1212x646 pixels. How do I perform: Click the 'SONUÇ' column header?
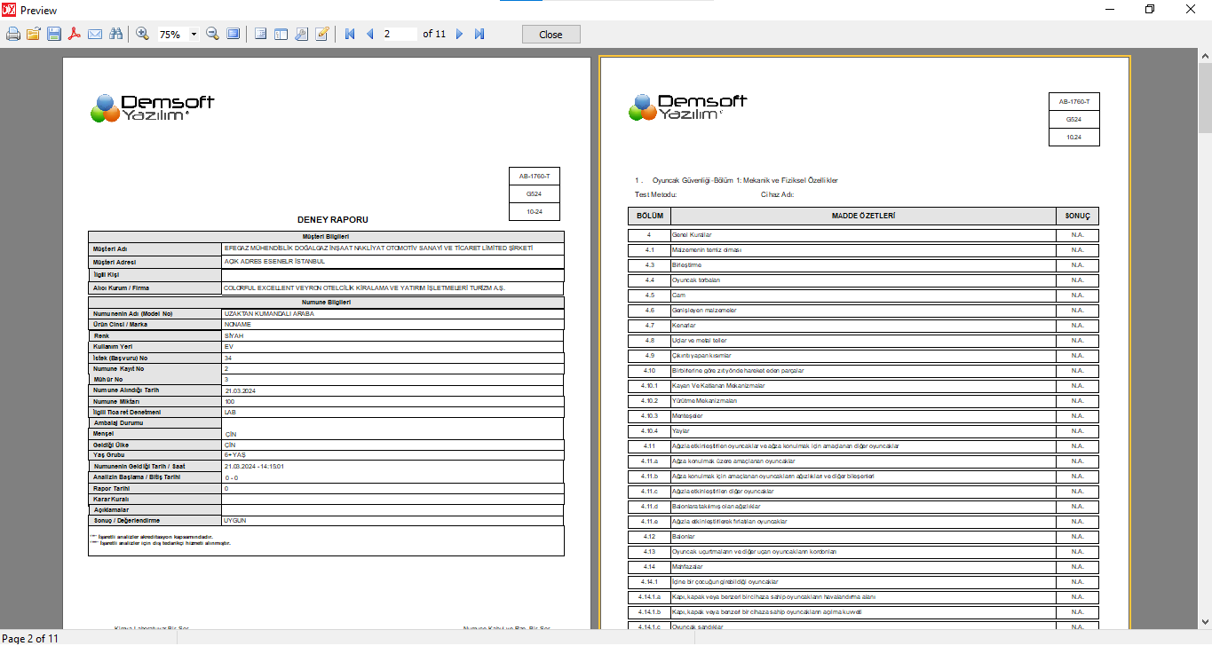point(1078,216)
